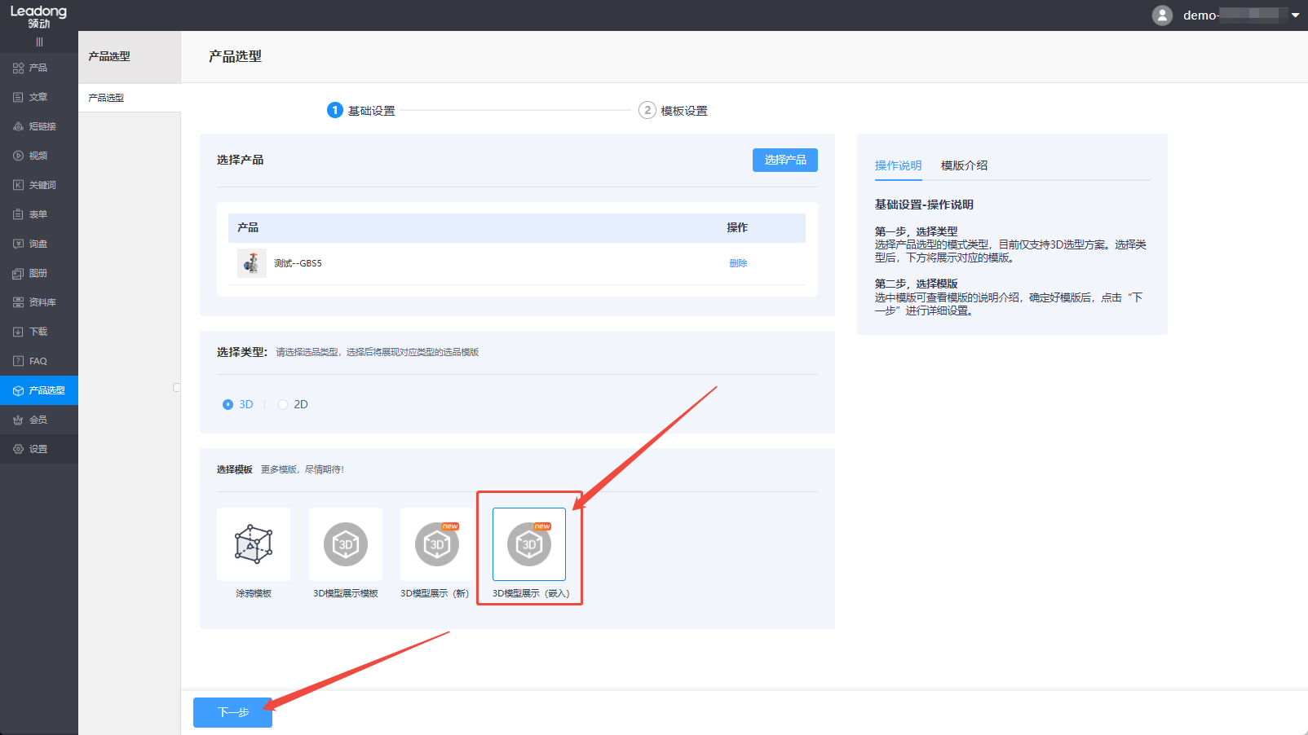
Task: Select the 3D type radio button
Action: coord(228,404)
